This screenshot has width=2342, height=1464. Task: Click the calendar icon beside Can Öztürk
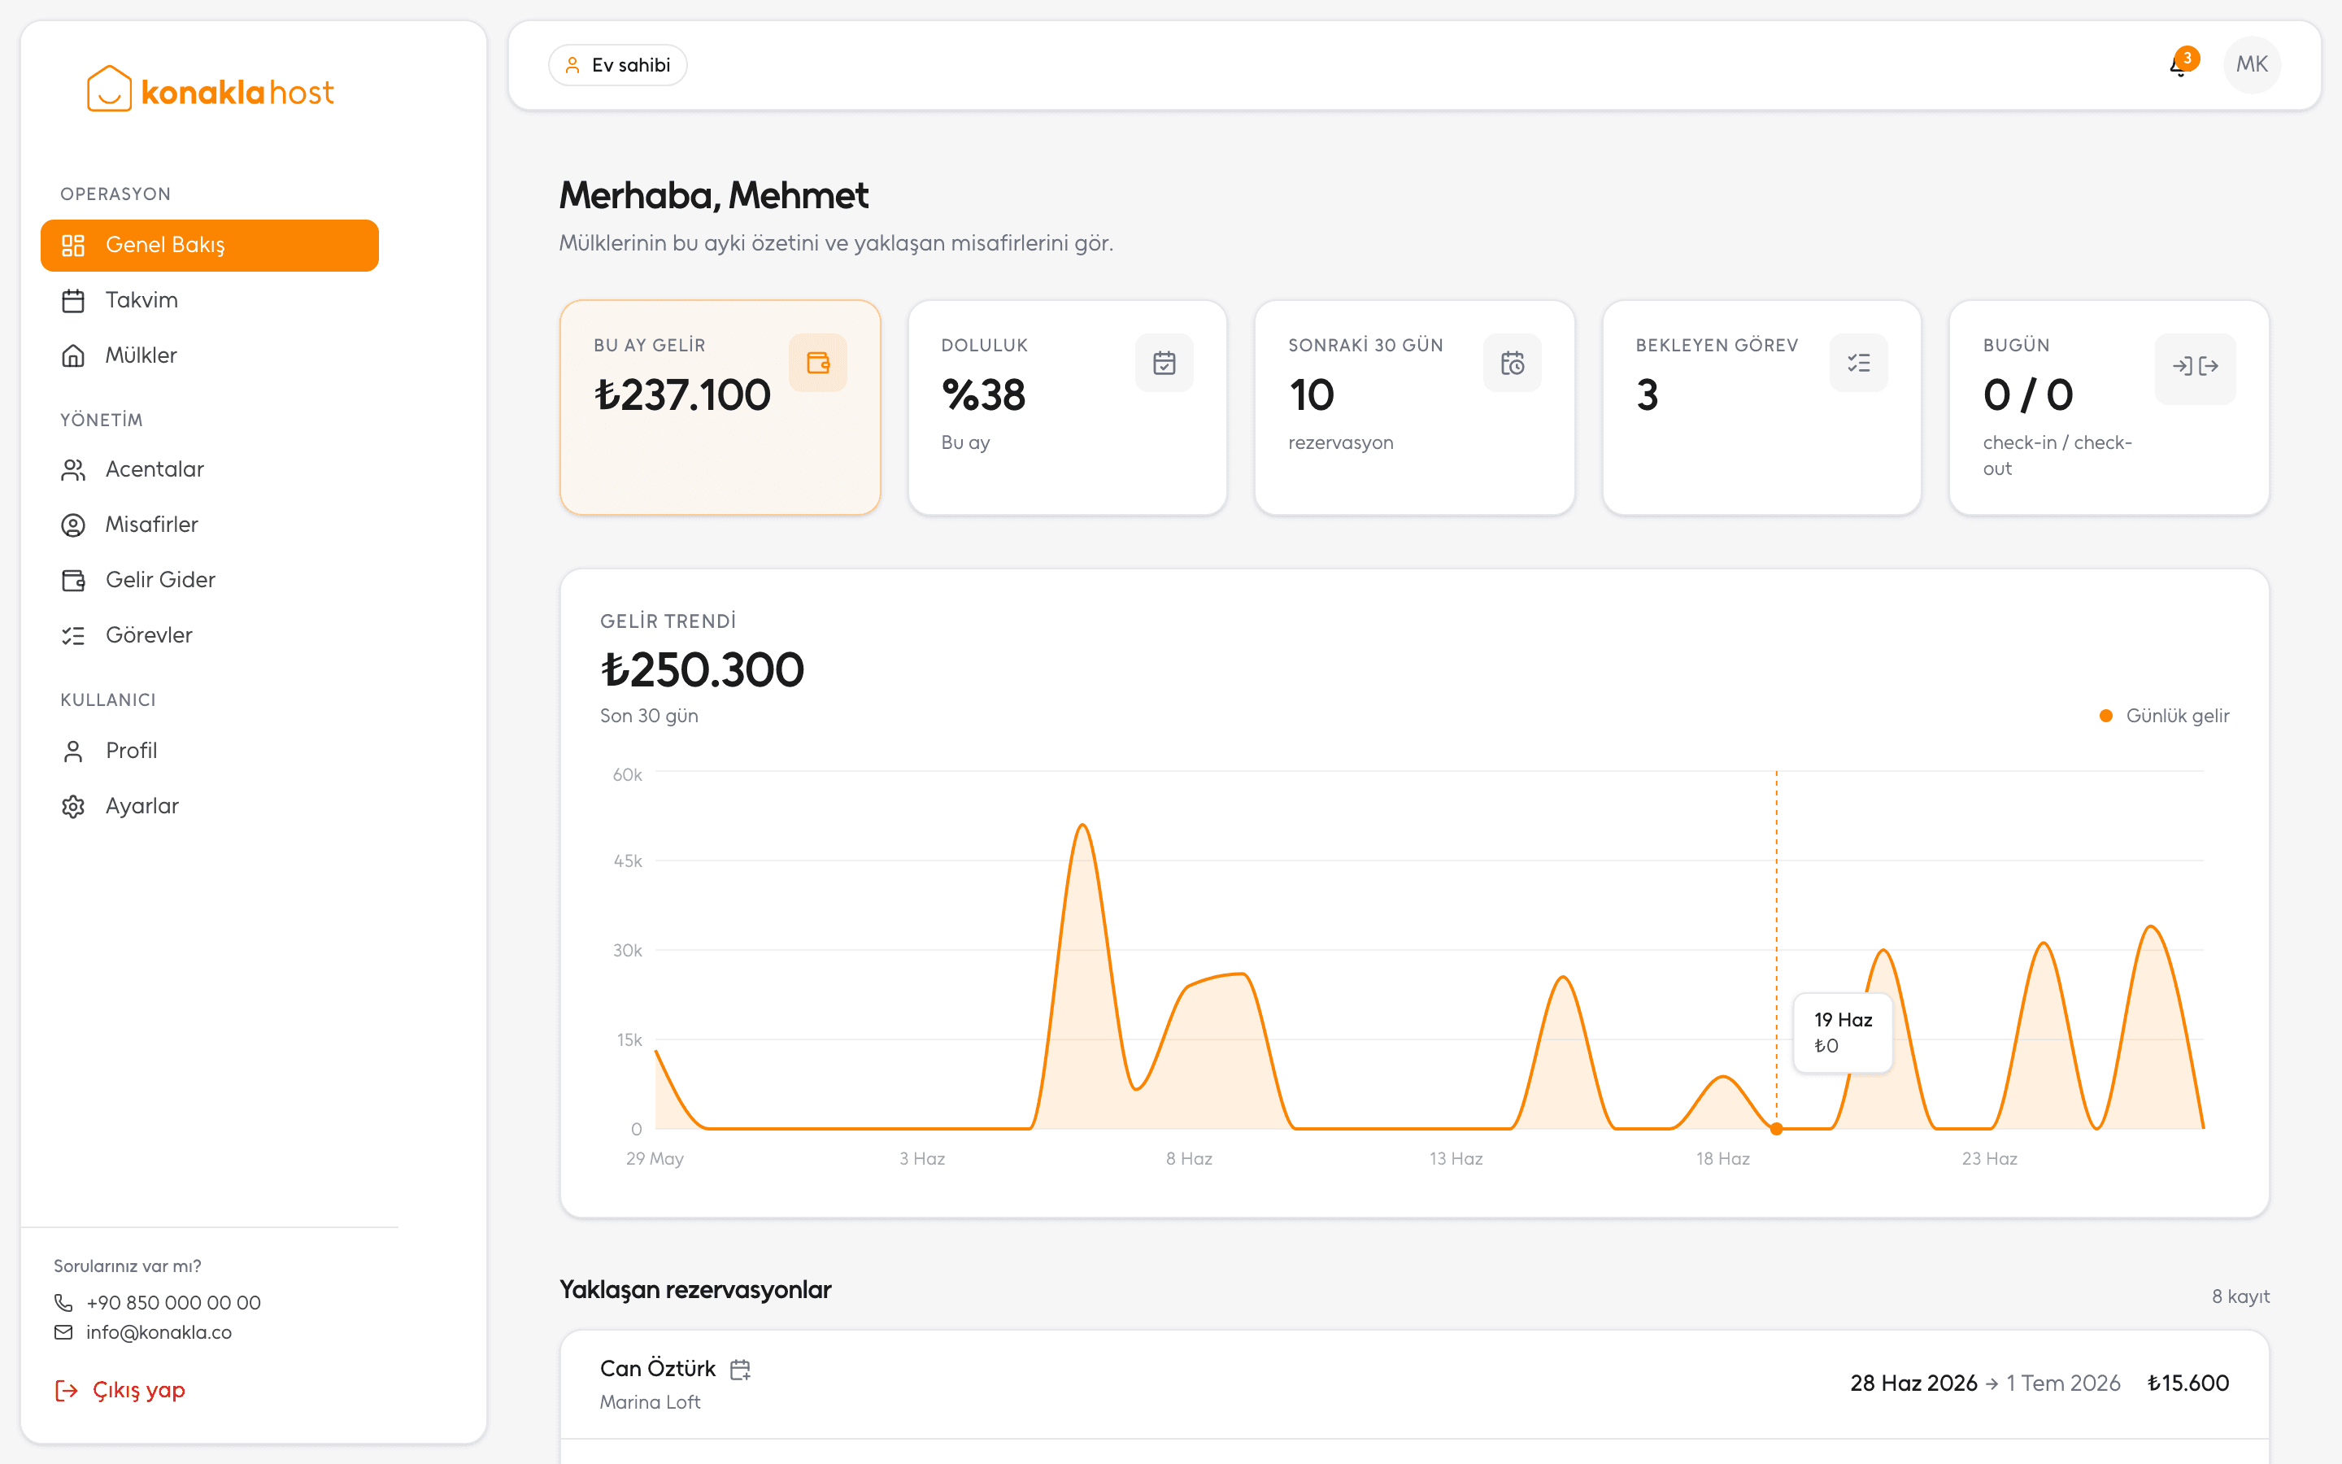pos(740,1369)
